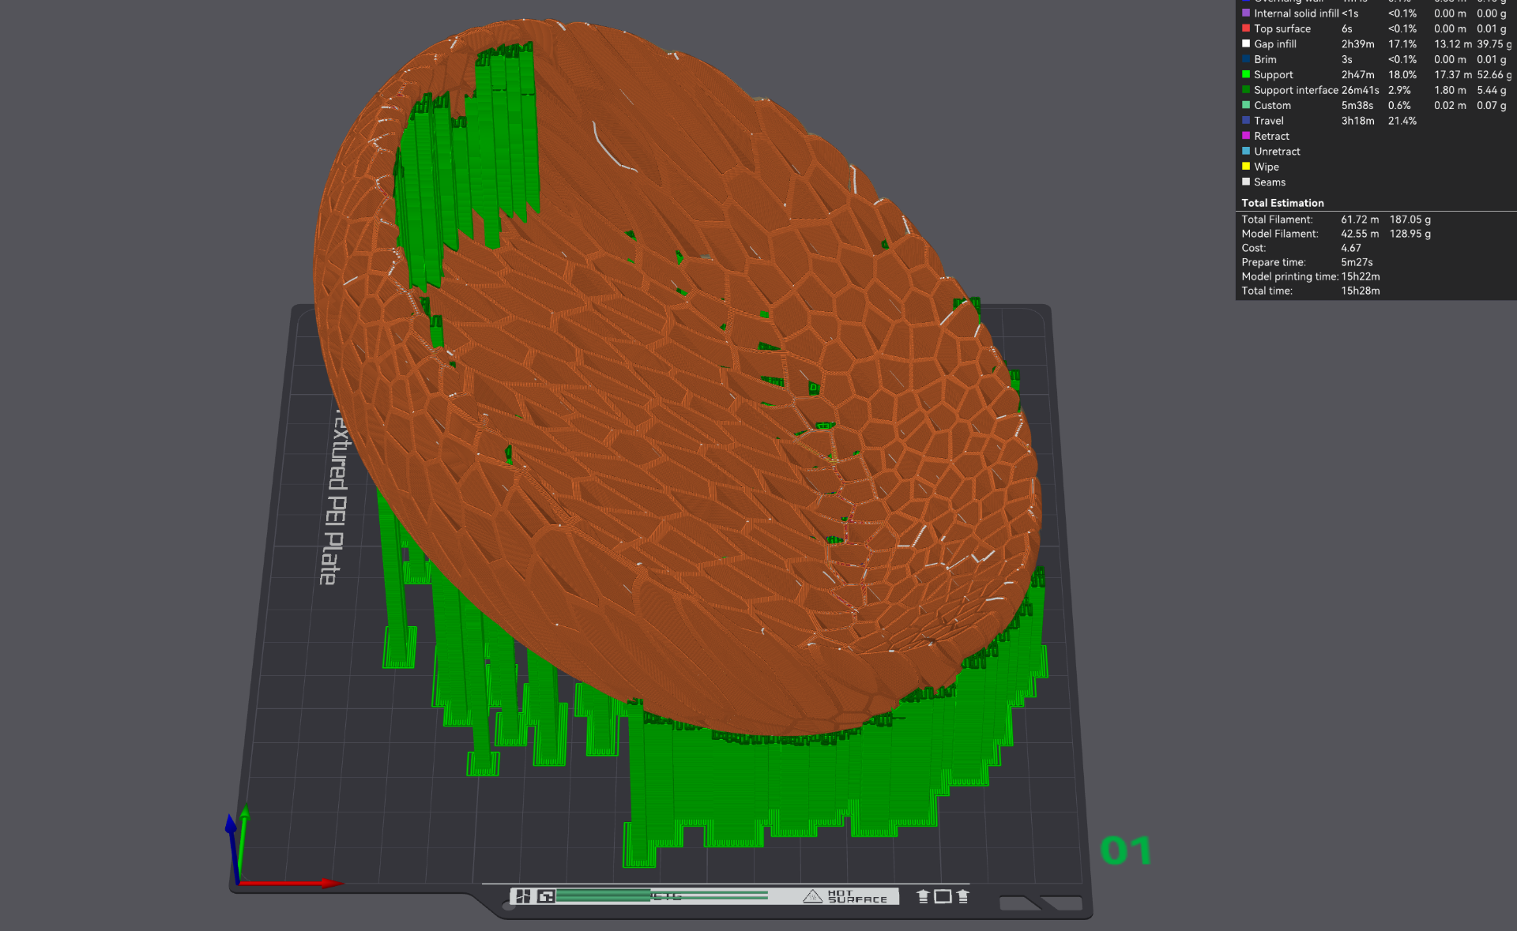Image resolution: width=1517 pixels, height=931 pixels.
Task: Click Support interface weight 5.44 g
Action: (x=1491, y=90)
